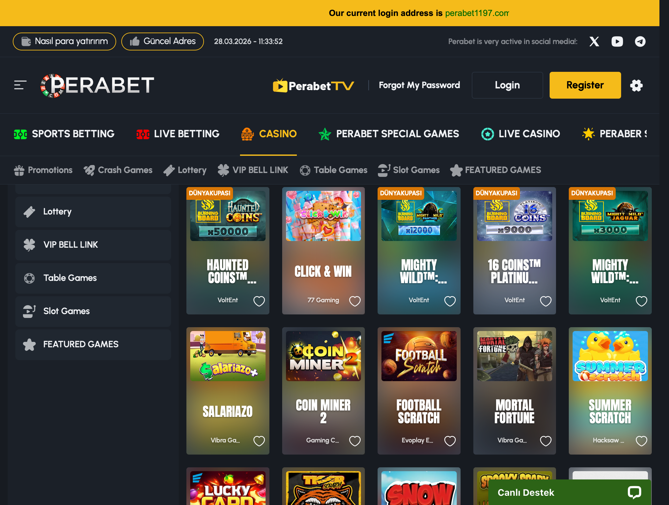Click the Perabet TV logo

tap(313, 86)
